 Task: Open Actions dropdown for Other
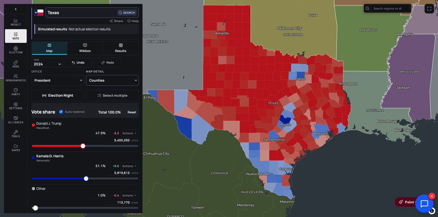pyautogui.click(x=129, y=195)
